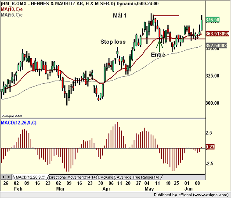231x198 pixels.
Task: Click the May month label on time axis
Action: 149,189
